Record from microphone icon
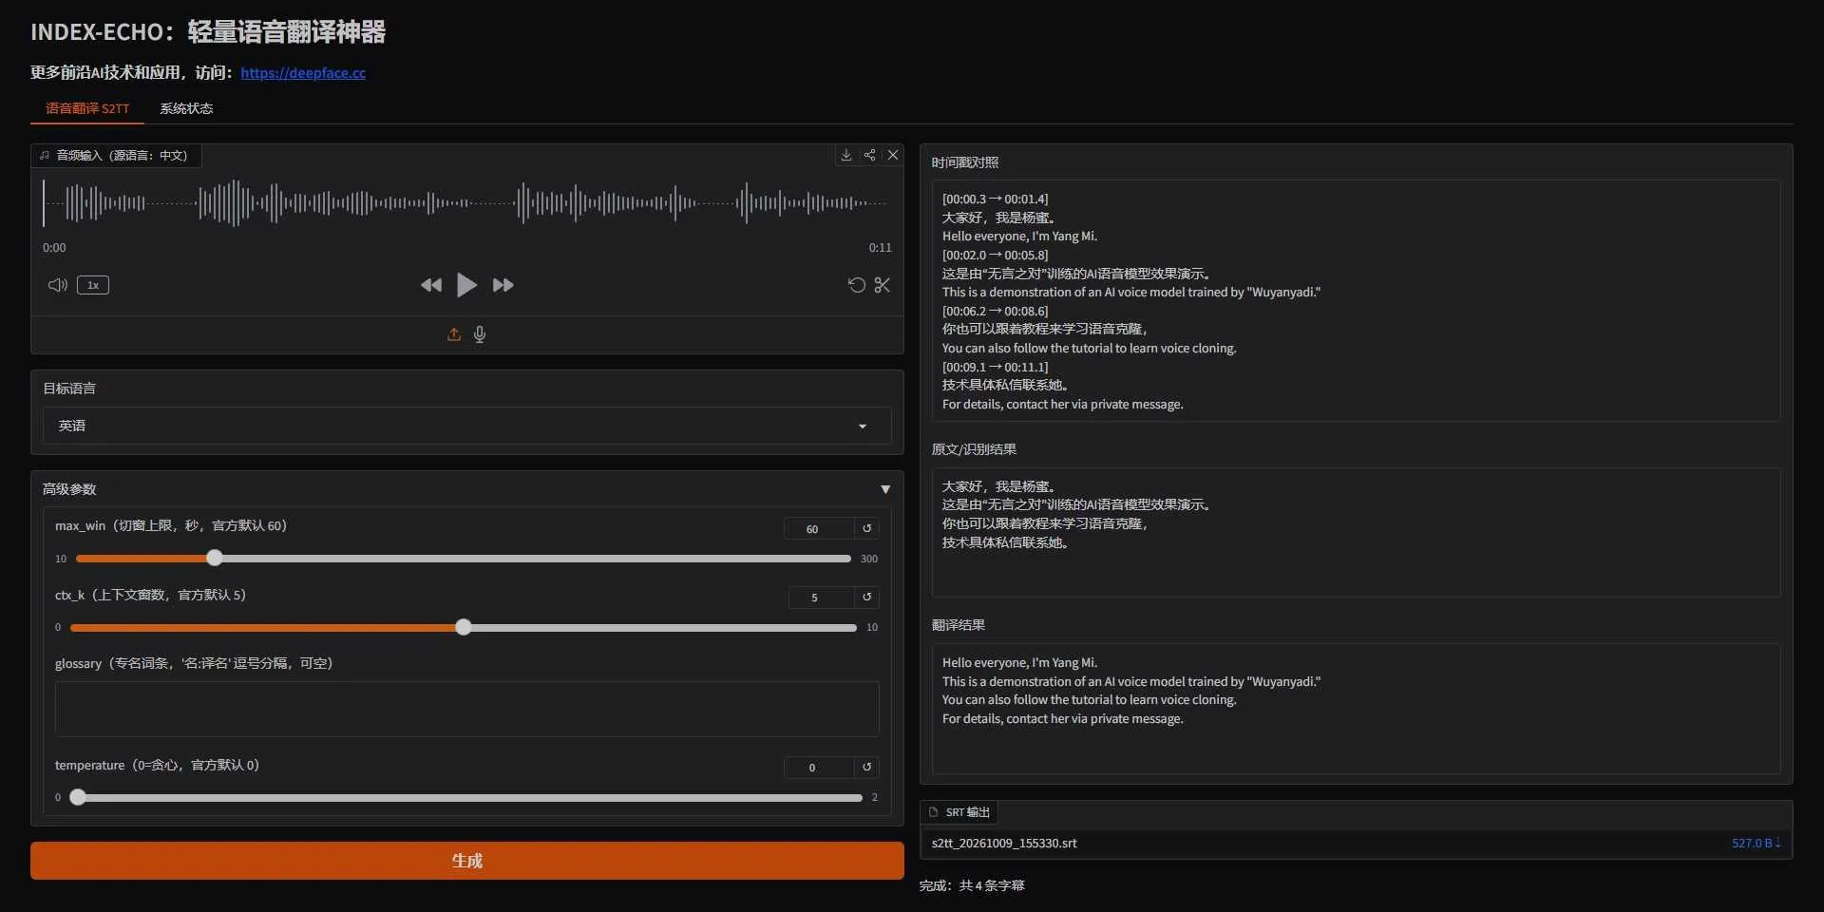Image resolution: width=1824 pixels, height=912 pixels. pos(480,334)
